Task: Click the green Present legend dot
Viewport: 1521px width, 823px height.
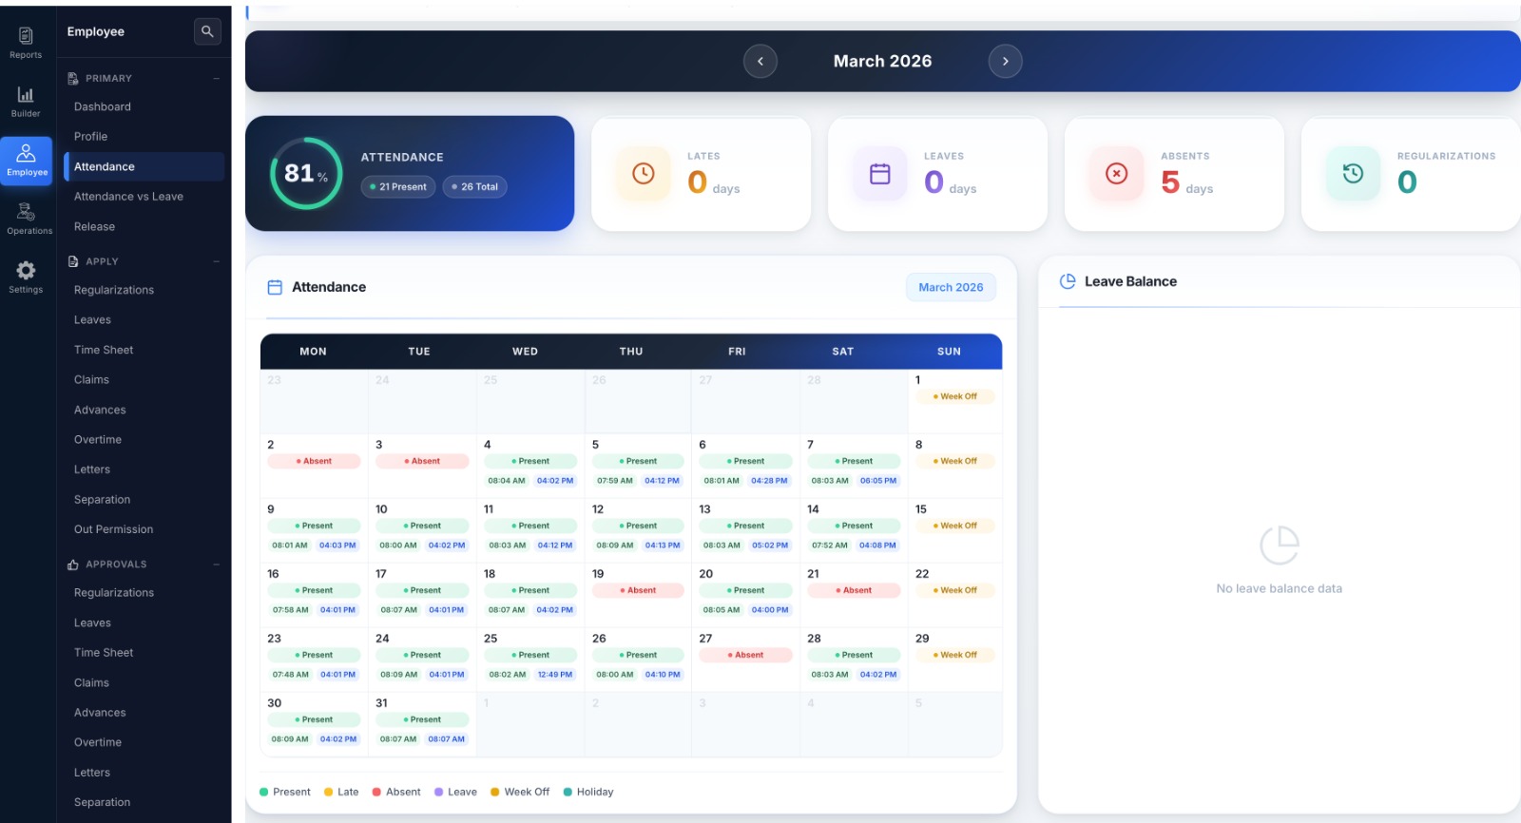Action: point(264,792)
